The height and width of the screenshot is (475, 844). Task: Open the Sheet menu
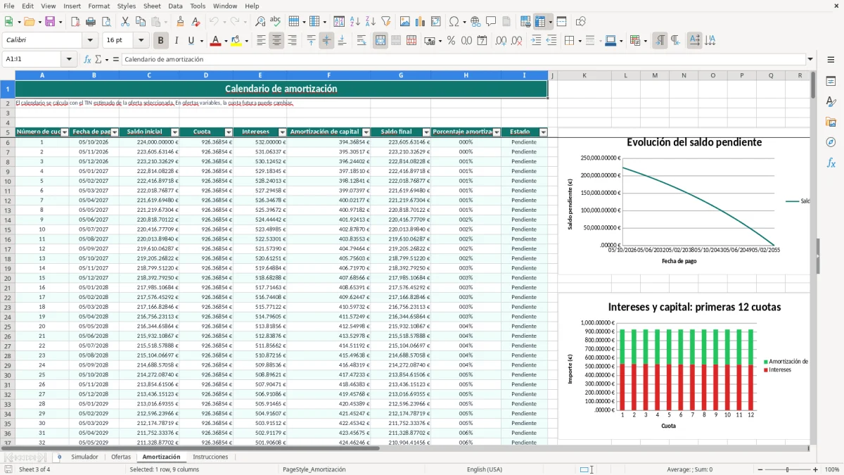point(152,6)
